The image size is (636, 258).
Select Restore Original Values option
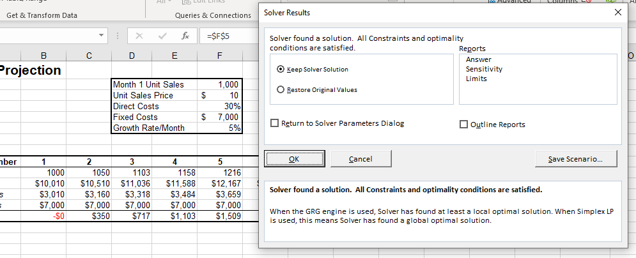click(281, 89)
